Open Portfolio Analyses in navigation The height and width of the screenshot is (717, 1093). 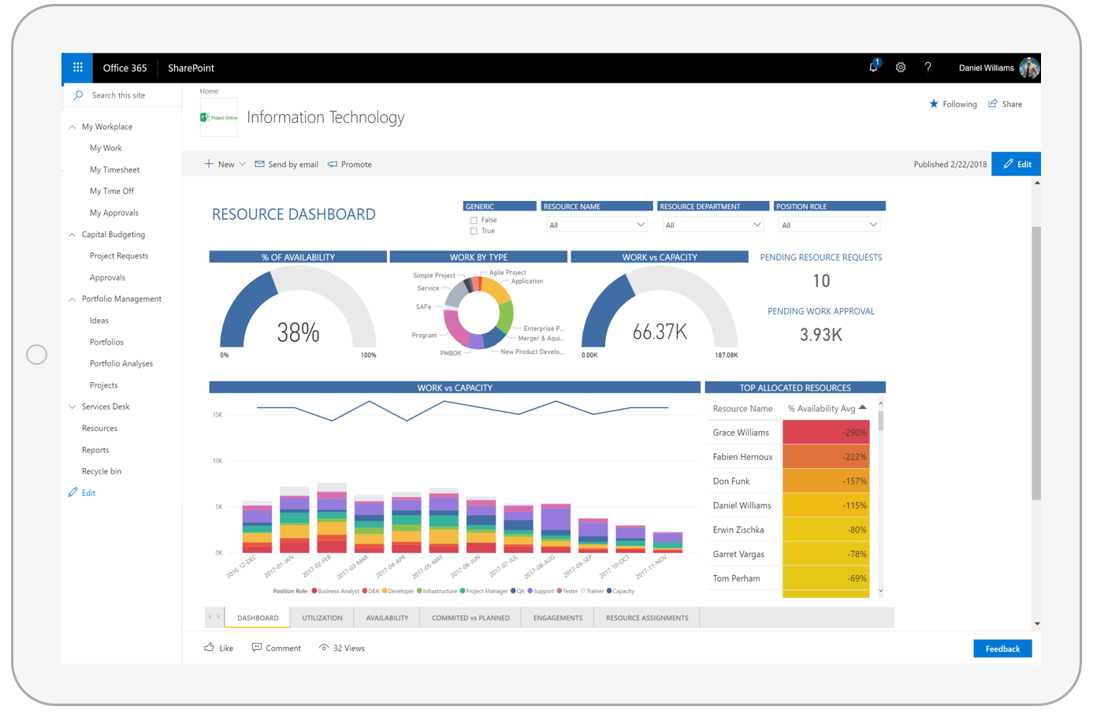[121, 363]
